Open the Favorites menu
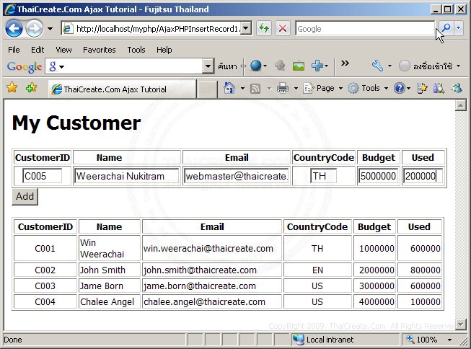Image resolution: width=471 pixels, height=349 pixels. 100,50
